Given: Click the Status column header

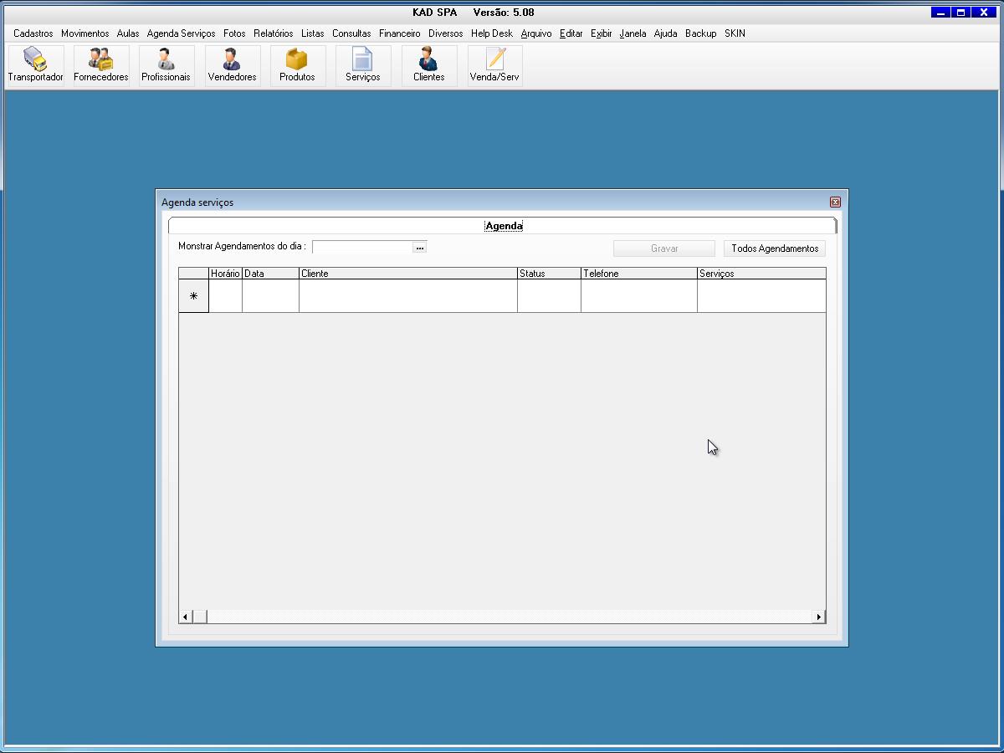Looking at the screenshot, I should click(x=549, y=274).
